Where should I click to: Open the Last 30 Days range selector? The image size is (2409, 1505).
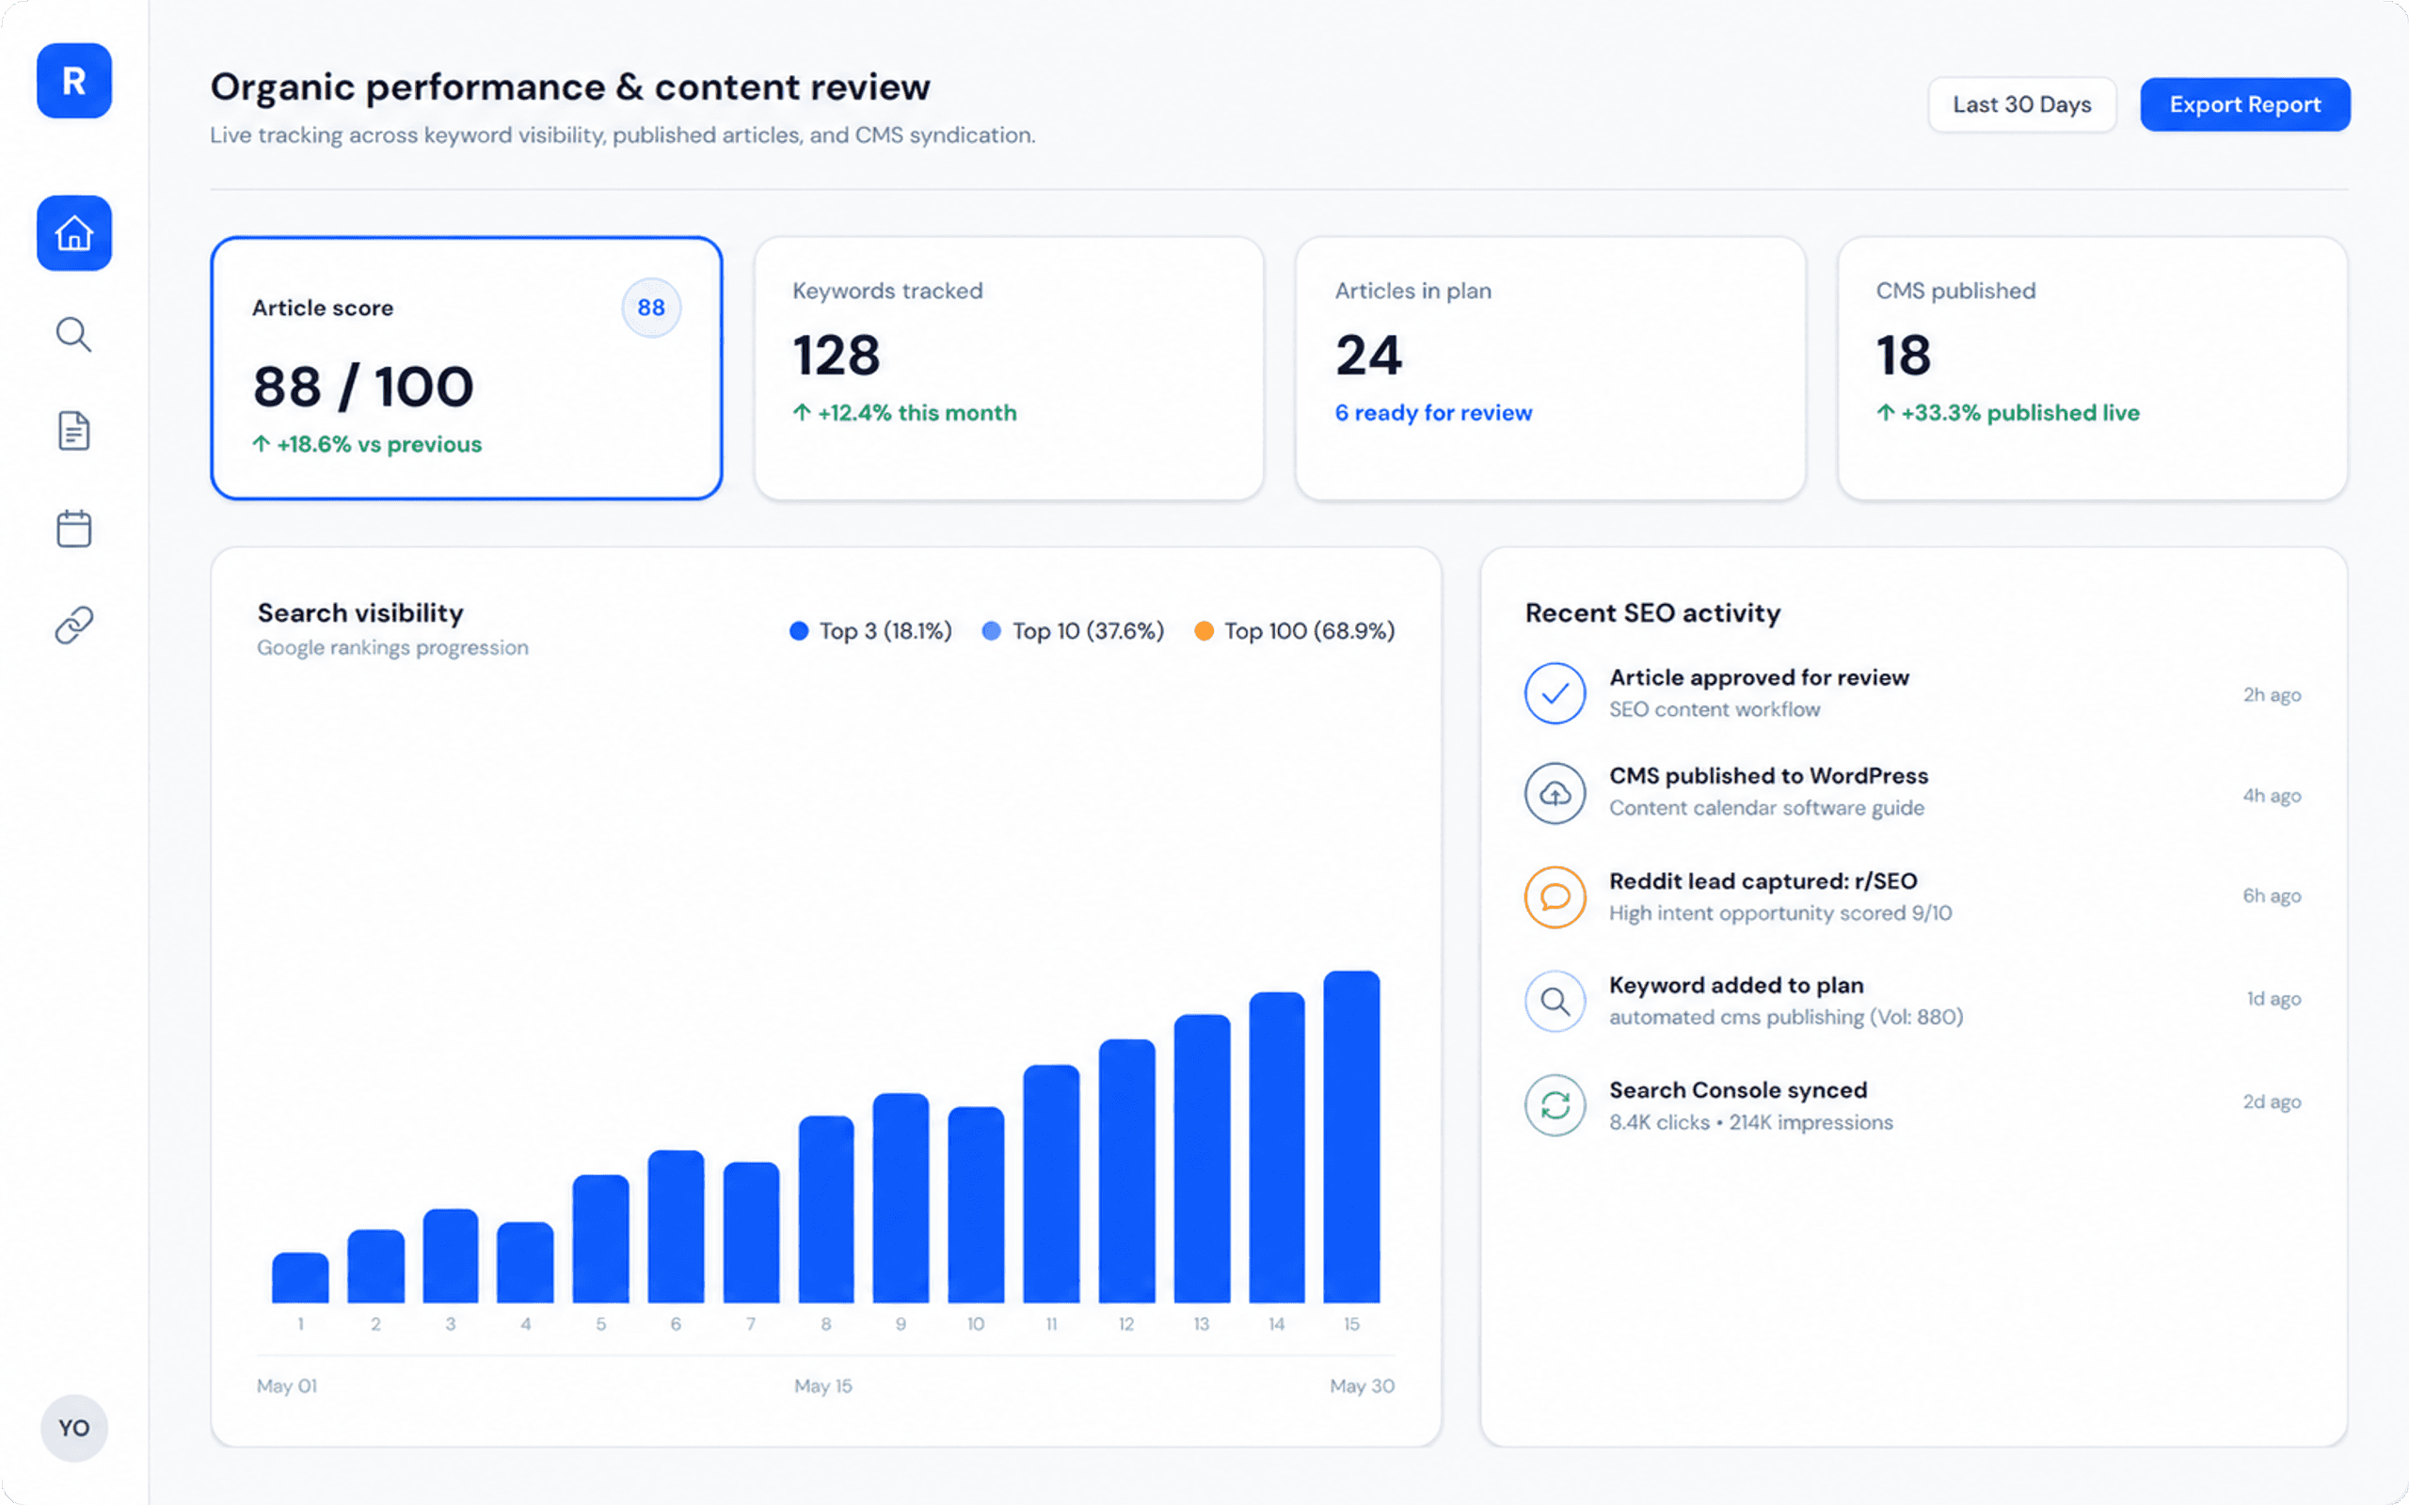2021,104
